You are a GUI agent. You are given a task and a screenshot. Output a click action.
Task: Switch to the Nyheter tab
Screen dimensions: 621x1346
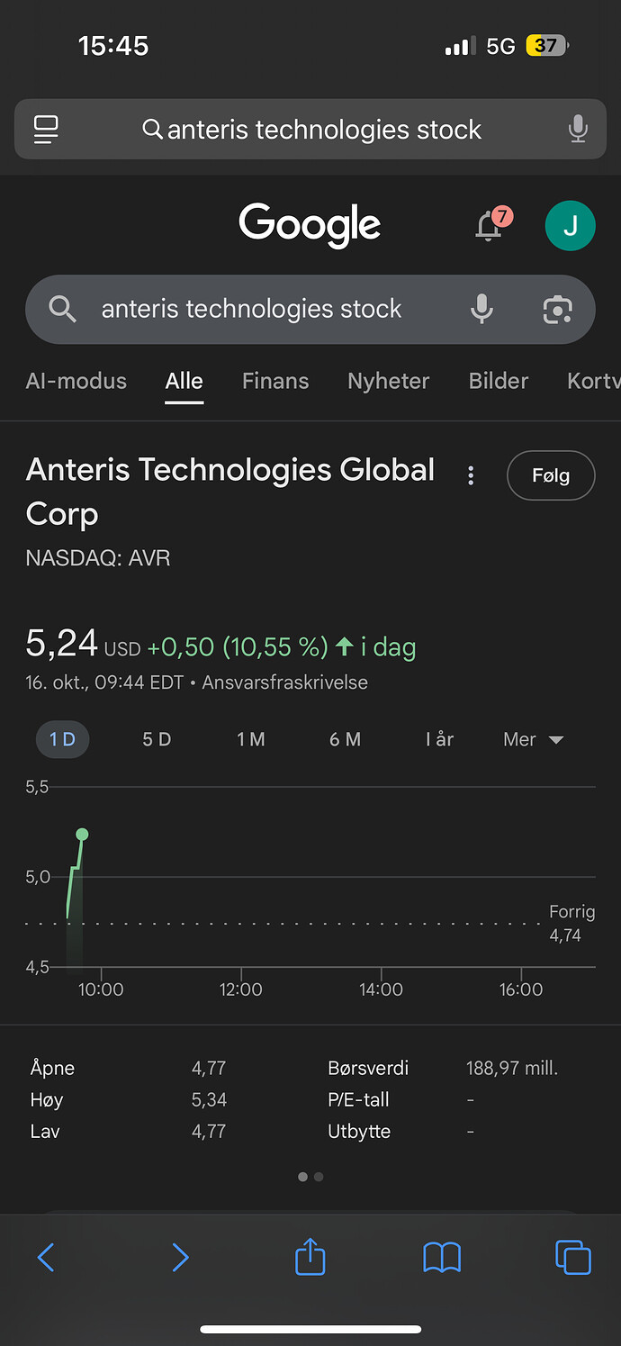[388, 381]
